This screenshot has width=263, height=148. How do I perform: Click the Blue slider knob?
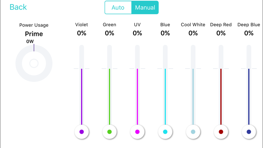point(165,132)
